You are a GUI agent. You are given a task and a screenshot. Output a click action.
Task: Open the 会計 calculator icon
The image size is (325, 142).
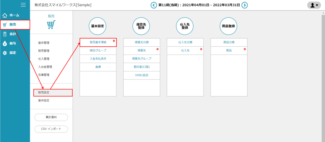tap(5, 34)
